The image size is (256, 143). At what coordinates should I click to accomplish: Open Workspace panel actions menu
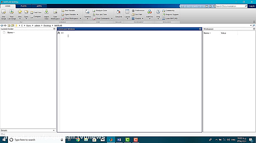(x=254, y=29)
